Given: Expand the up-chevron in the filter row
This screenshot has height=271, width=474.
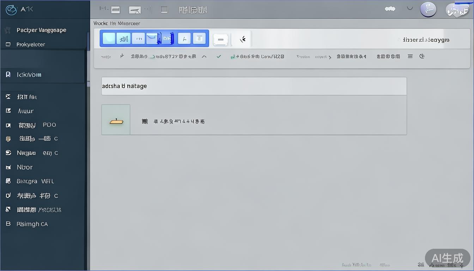Looking at the screenshot, I should (204, 56).
